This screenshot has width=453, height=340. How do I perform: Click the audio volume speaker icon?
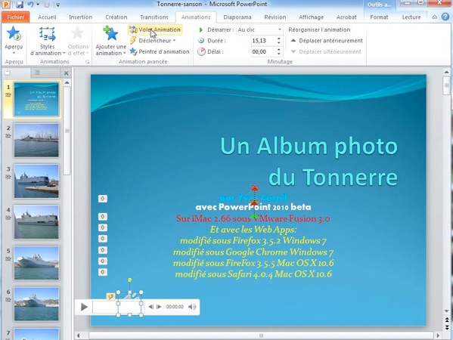coord(192,307)
